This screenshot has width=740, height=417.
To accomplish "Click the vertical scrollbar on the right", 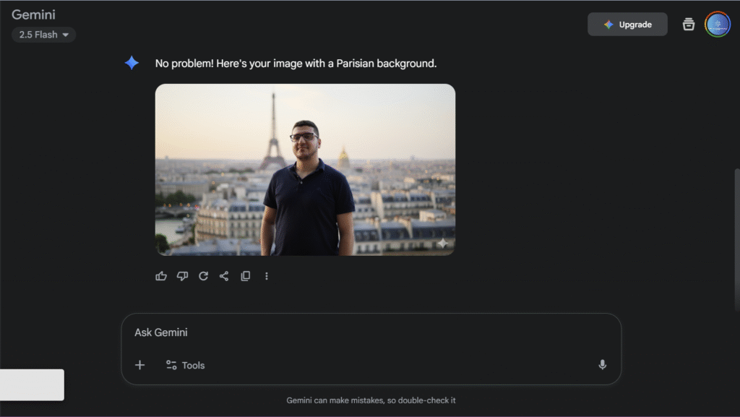I will [x=736, y=238].
